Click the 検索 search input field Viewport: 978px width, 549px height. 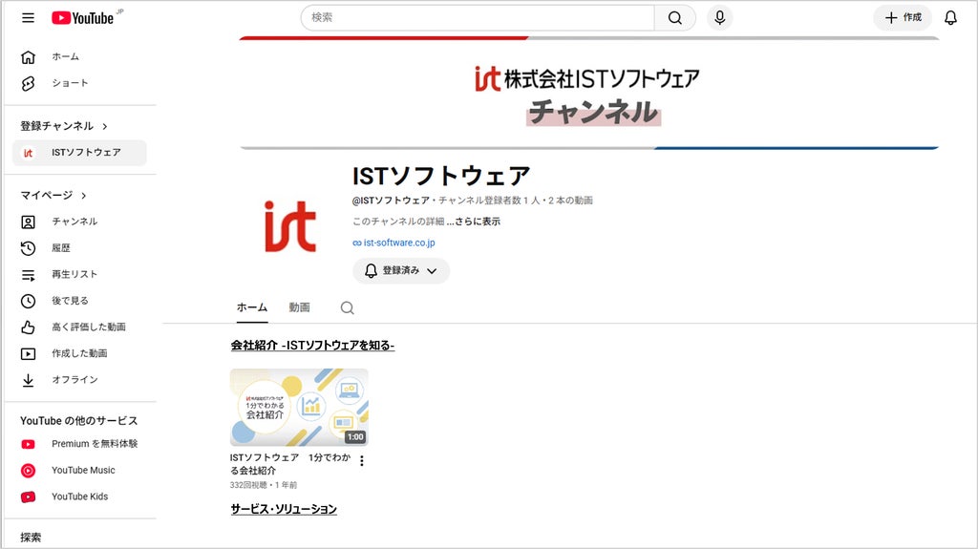[478, 18]
